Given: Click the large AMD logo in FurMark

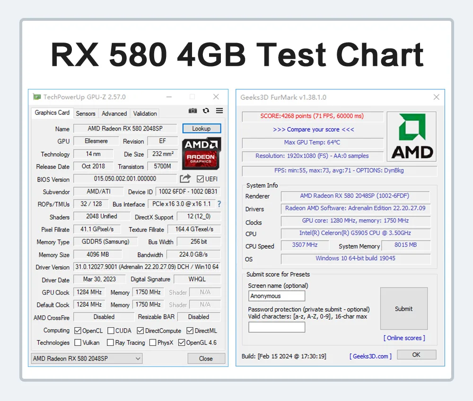Looking at the screenshot, I should (x=412, y=137).
